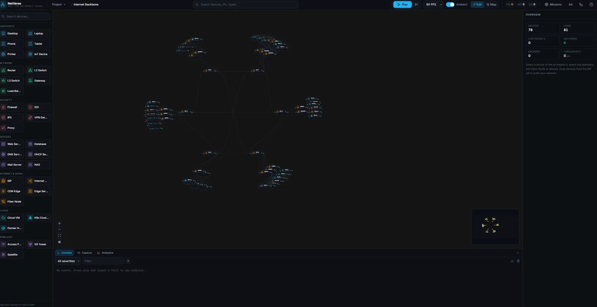The height and width of the screenshot is (307, 597).
Task: Open the Analytics tab
Action: [x=105, y=253]
